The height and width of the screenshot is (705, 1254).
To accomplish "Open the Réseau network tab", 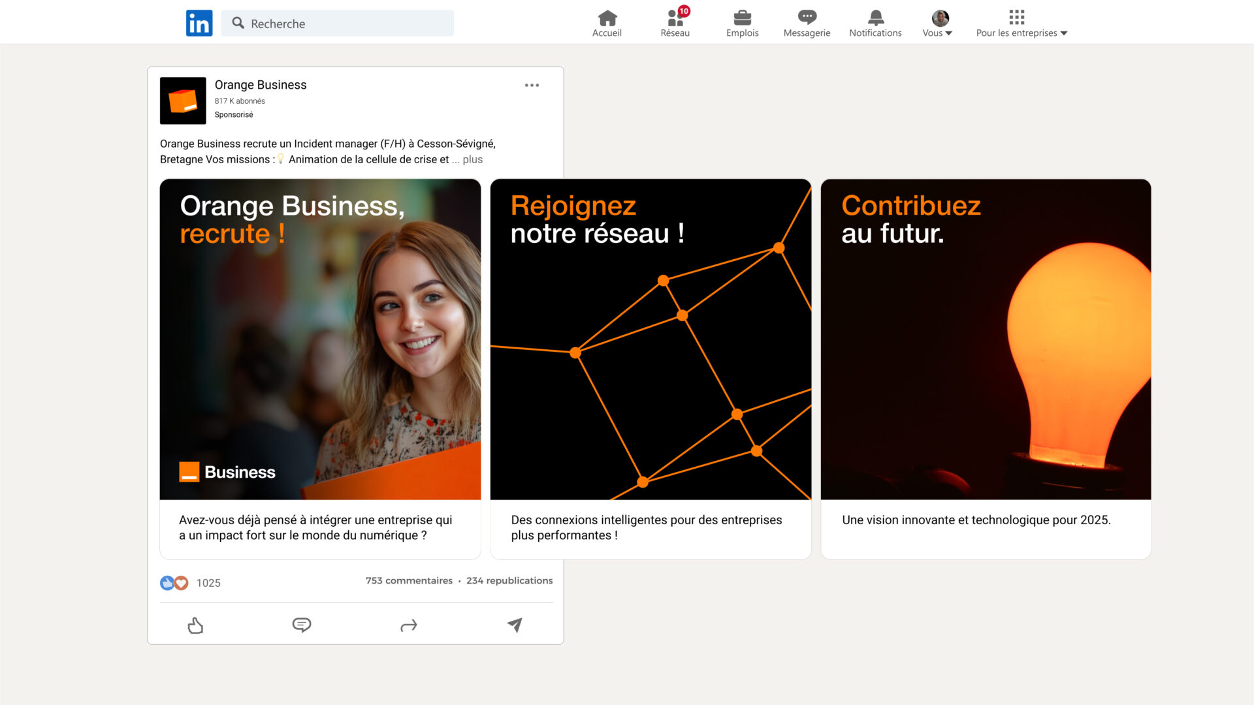I will click(x=675, y=23).
